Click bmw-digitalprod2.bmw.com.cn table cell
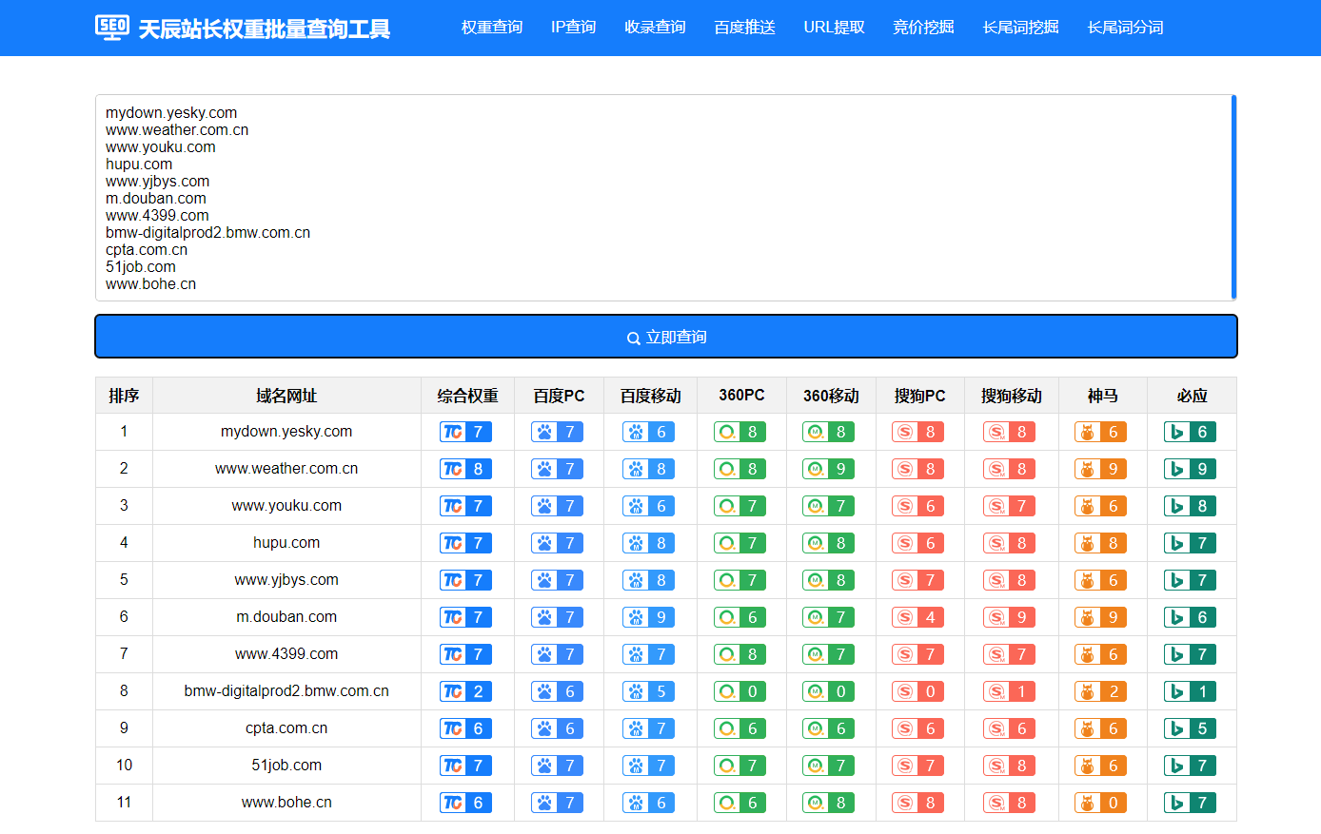This screenshot has width=1321, height=834. pos(286,691)
